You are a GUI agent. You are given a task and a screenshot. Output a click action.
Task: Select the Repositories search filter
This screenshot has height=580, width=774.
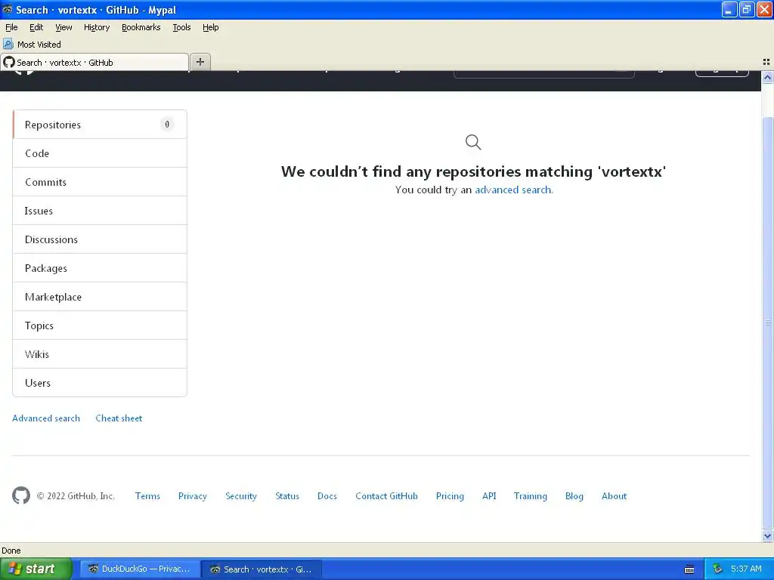tap(100, 125)
